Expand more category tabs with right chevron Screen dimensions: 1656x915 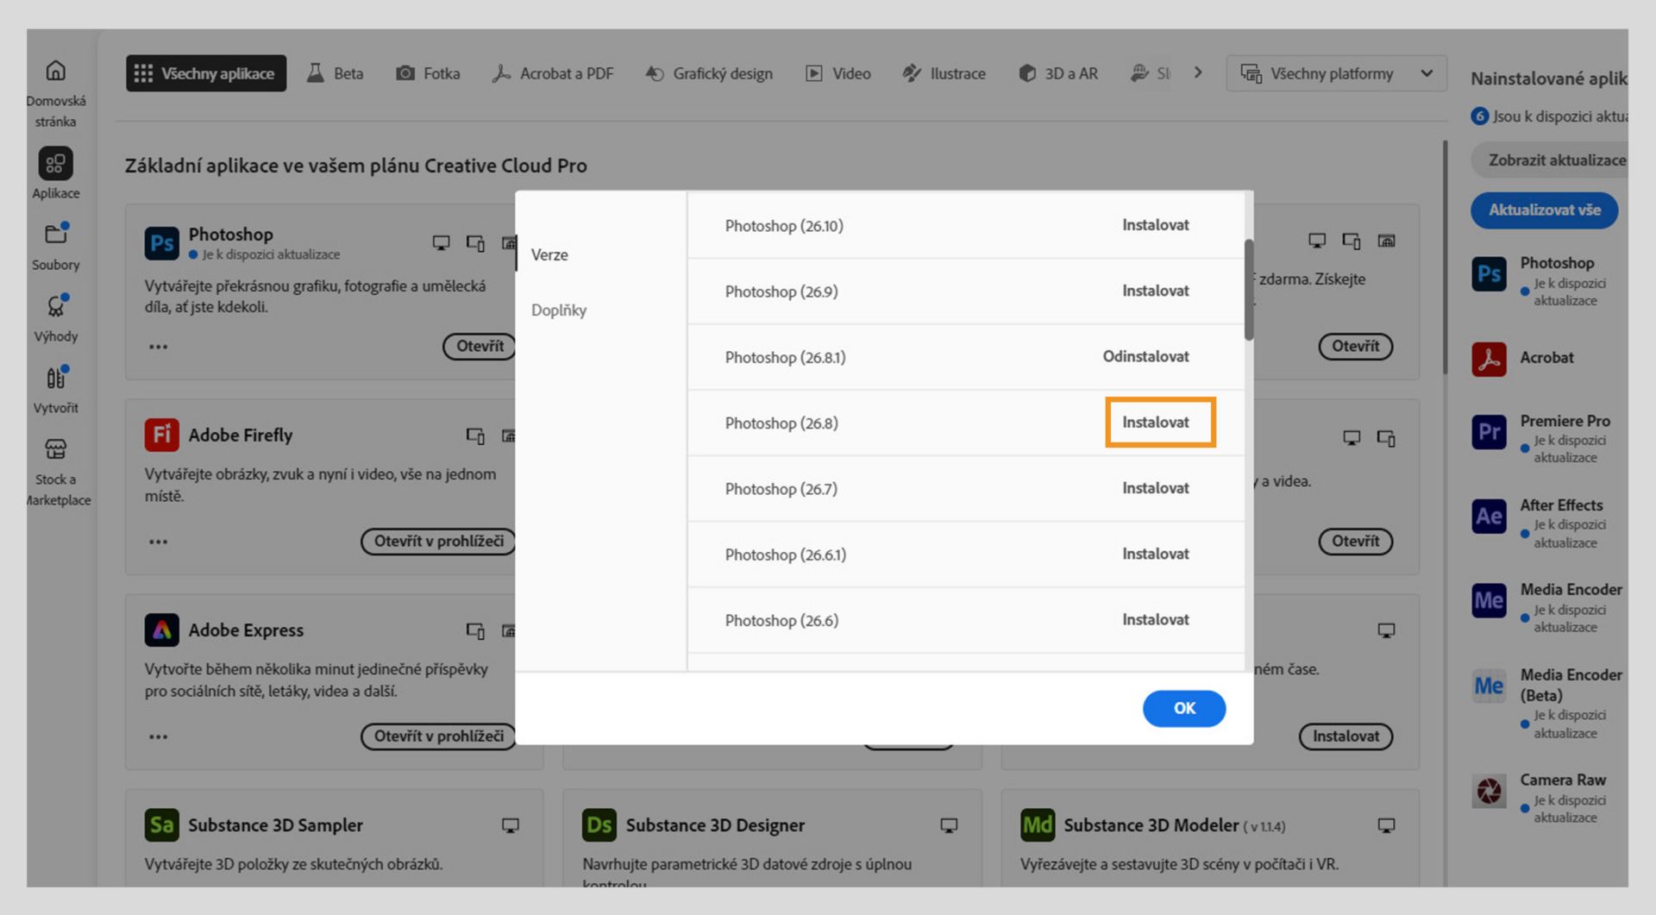[1198, 73]
